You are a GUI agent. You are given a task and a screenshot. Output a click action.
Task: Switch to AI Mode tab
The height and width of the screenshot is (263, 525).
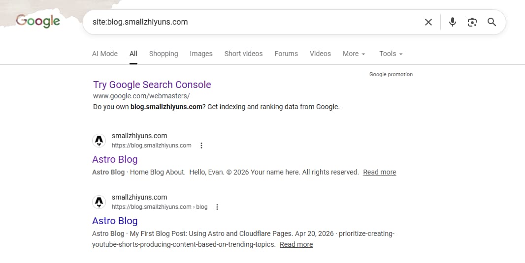pos(105,54)
